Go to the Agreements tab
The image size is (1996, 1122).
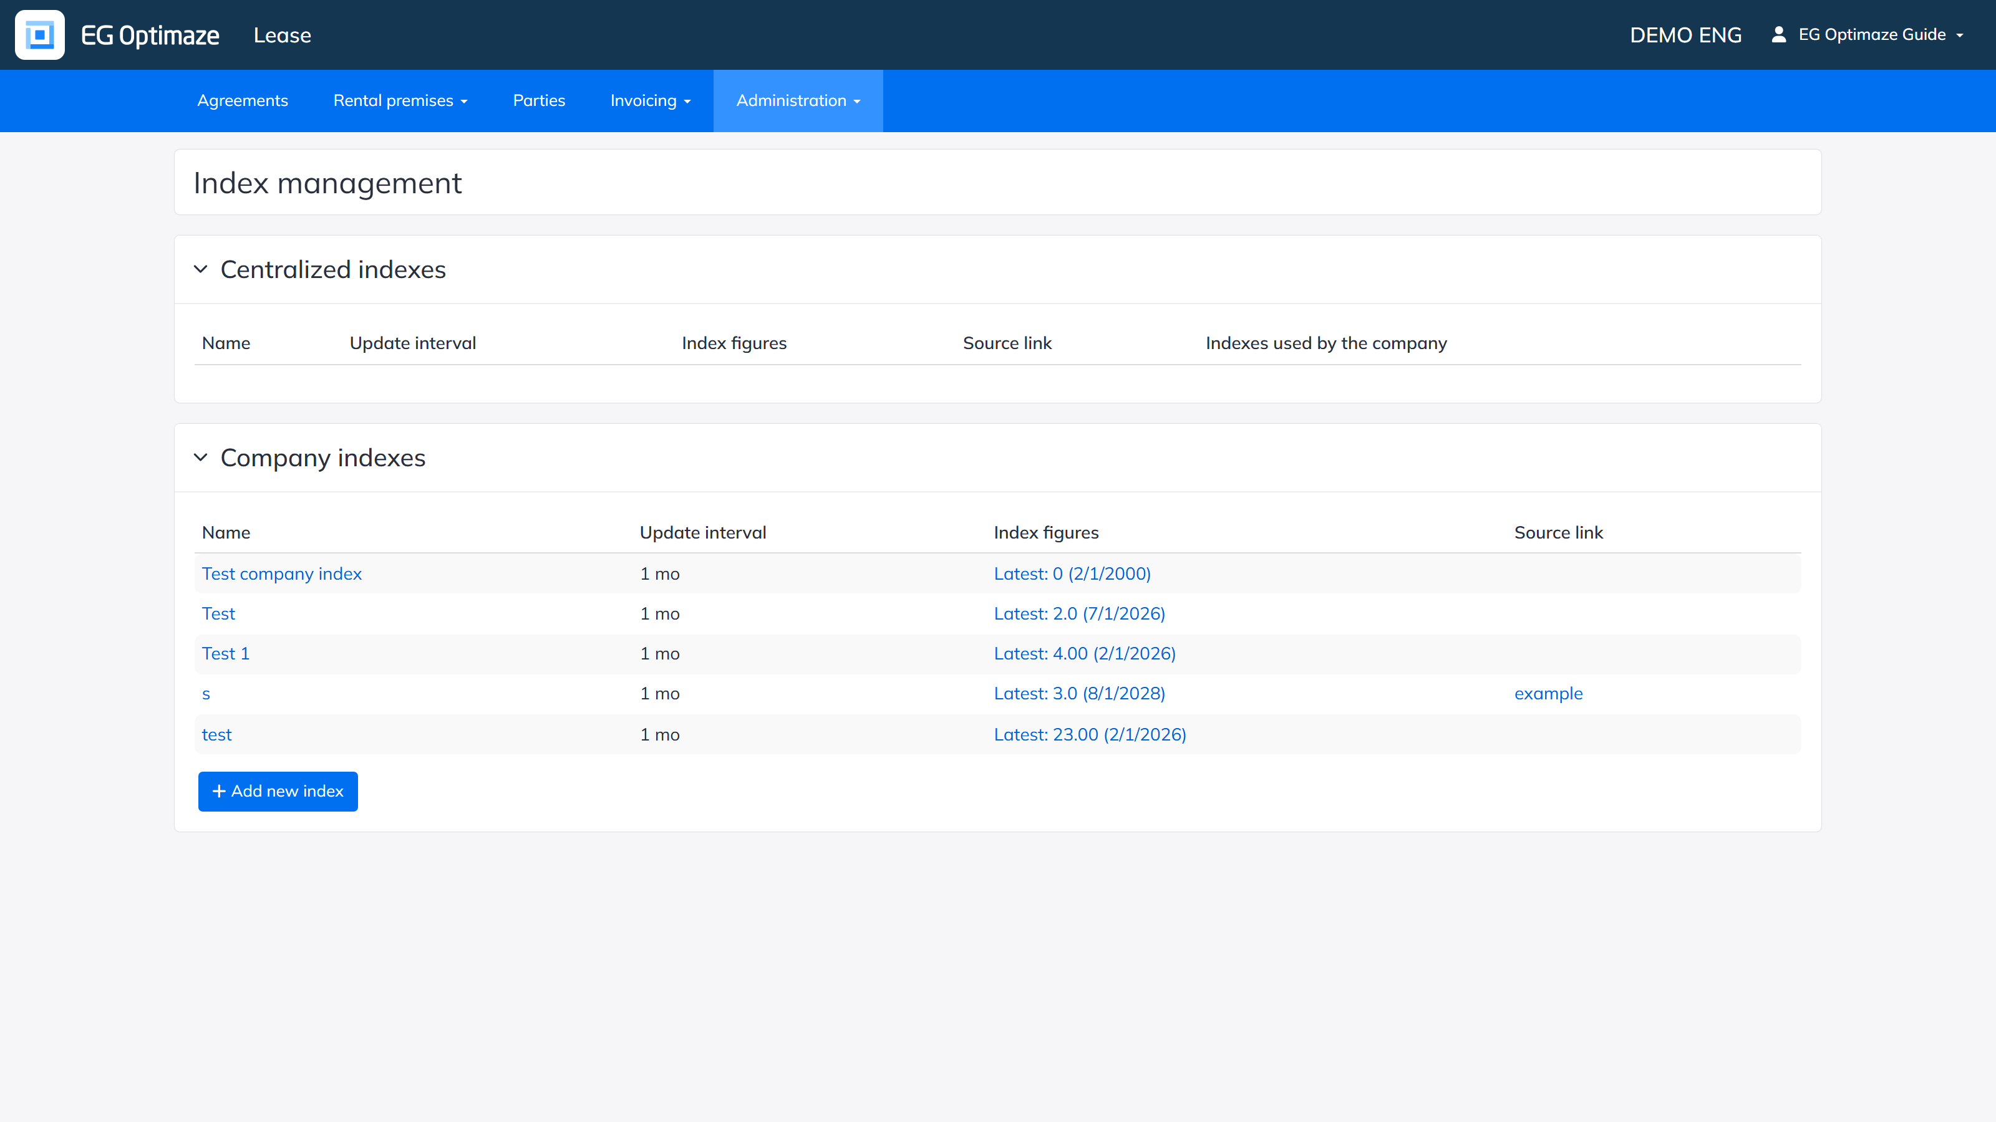coord(243,100)
